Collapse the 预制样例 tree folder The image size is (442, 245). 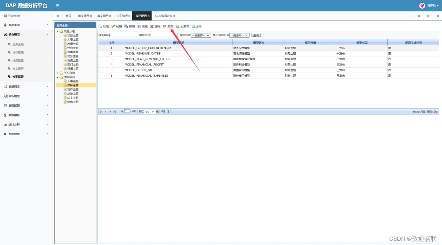point(58,77)
